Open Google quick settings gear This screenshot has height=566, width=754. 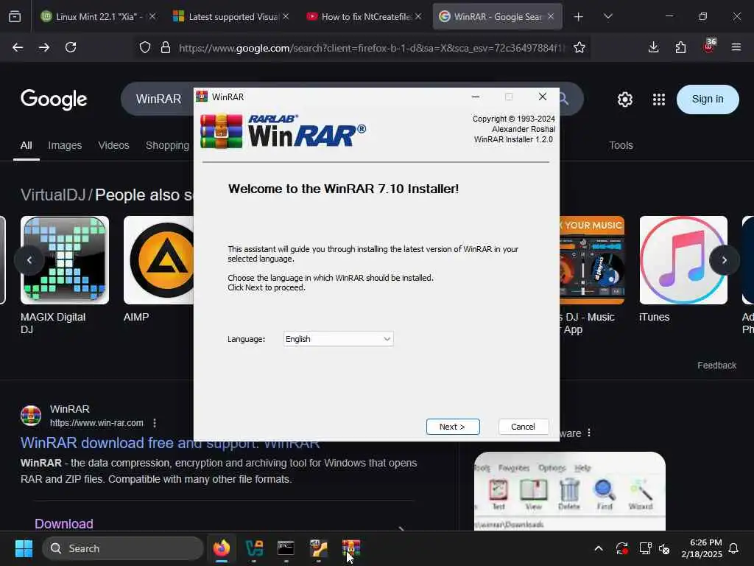(624, 99)
